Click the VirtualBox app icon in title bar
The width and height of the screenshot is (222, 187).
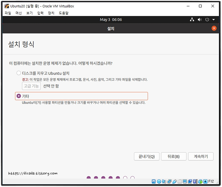(7, 6)
